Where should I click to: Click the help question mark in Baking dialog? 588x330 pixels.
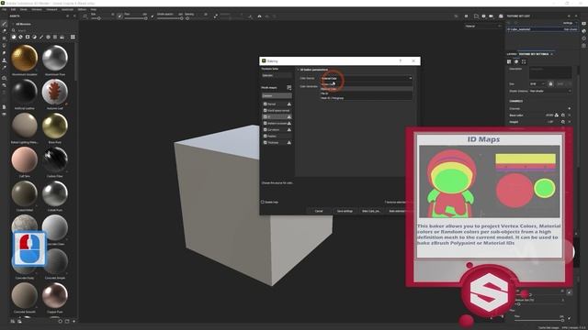tap(401, 60)
